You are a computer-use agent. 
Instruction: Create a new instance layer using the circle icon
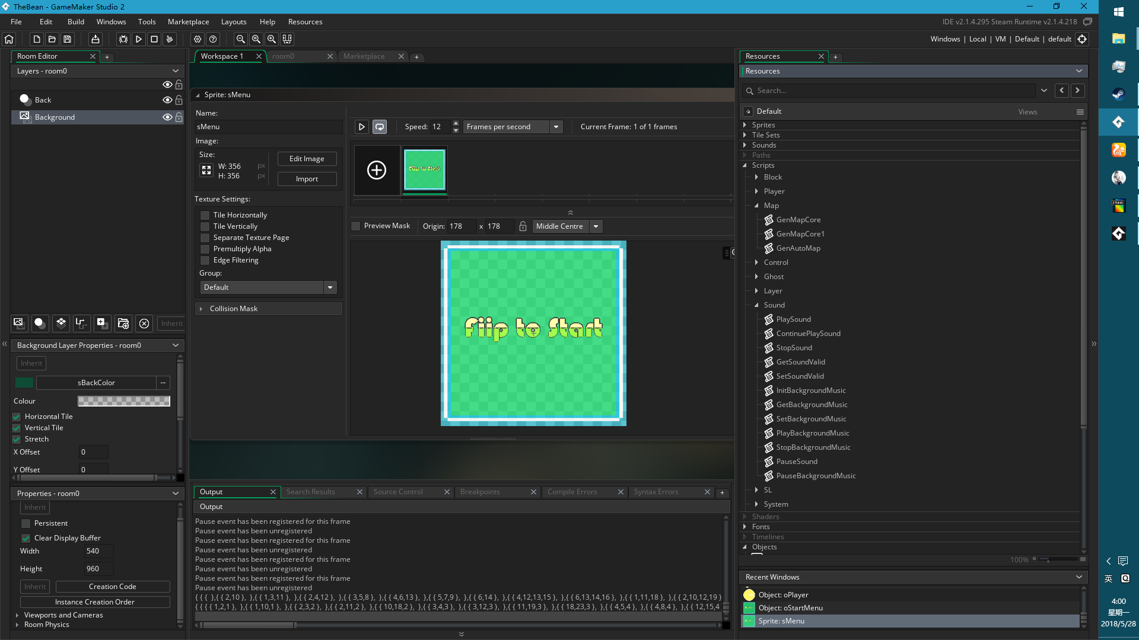pyautogui.click(x=39, y=324)
